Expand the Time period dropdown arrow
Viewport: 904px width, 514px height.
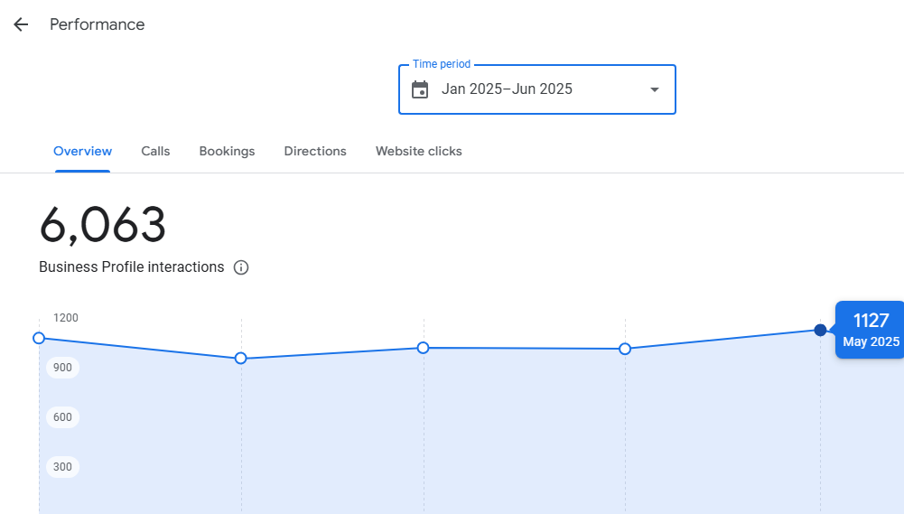655,89
